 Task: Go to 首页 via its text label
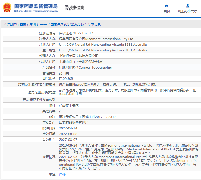click(x=167, y=11)
